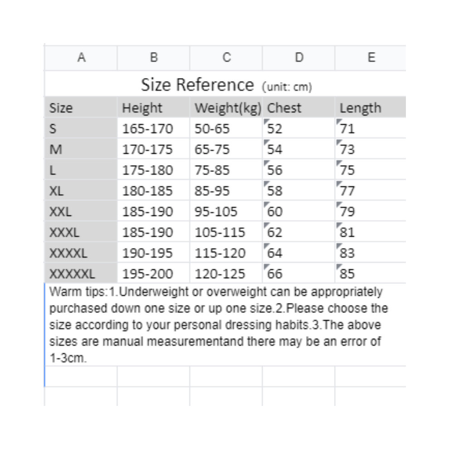449x449 pixels.
Task: Select the length cell with value 85
Action: [x=371, y=274]
